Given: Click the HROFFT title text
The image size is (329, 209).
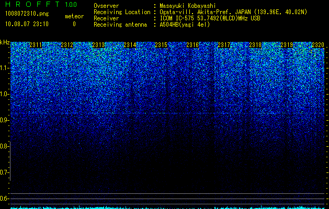Looking at the screenshot, I should pos(33,4).
